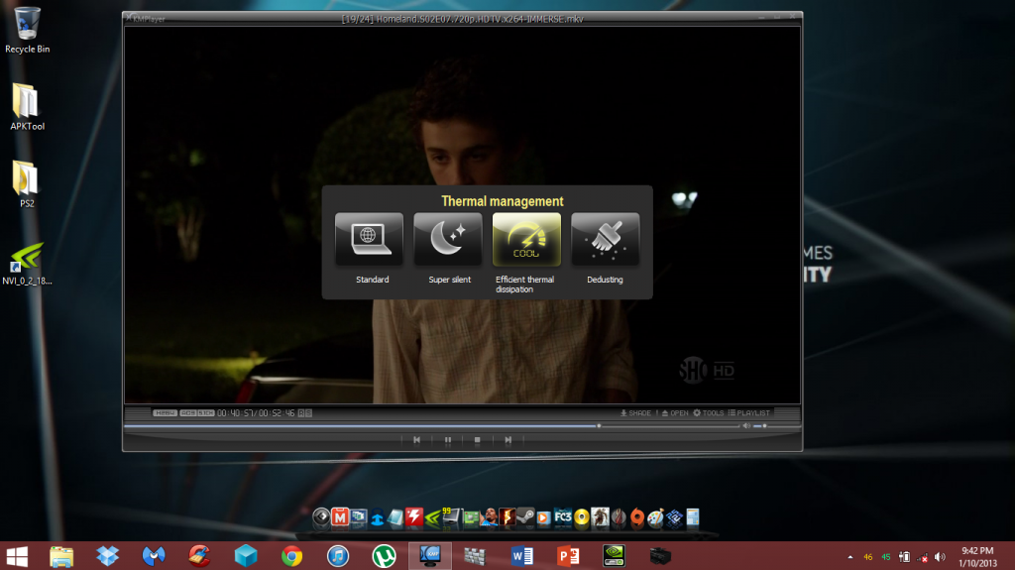
Task: Click the AC3 audio codec indicator
Action: [x=187, y=412]
